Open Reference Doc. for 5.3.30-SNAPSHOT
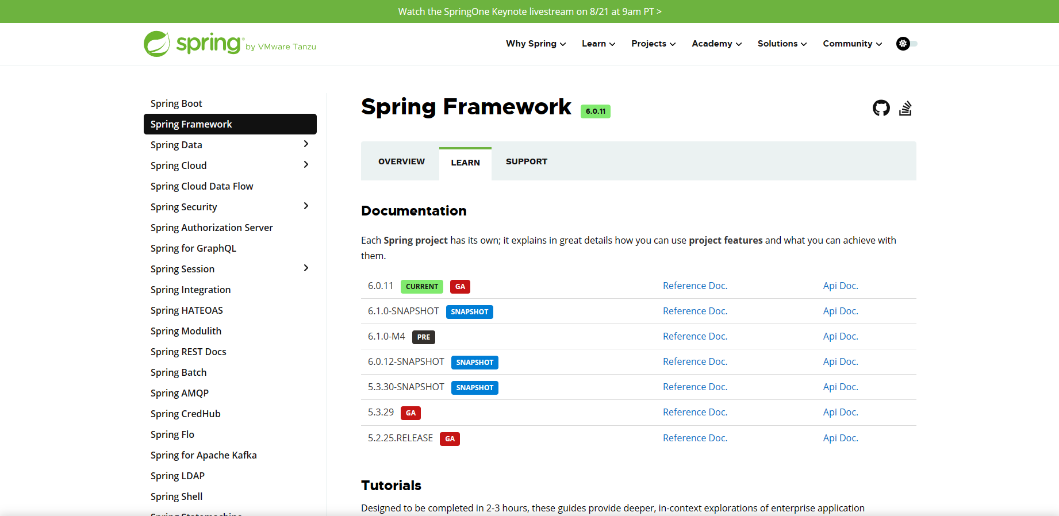Screen dimensions: 1059x516 pos(695,387)
